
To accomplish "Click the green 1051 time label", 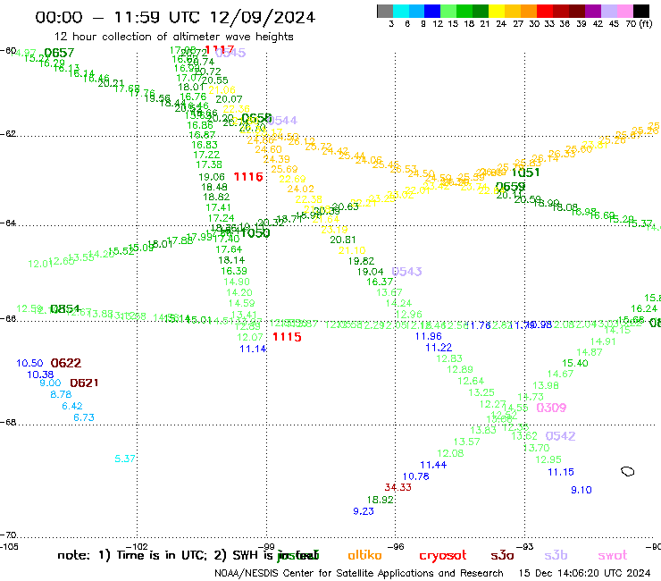I will 525,173.
